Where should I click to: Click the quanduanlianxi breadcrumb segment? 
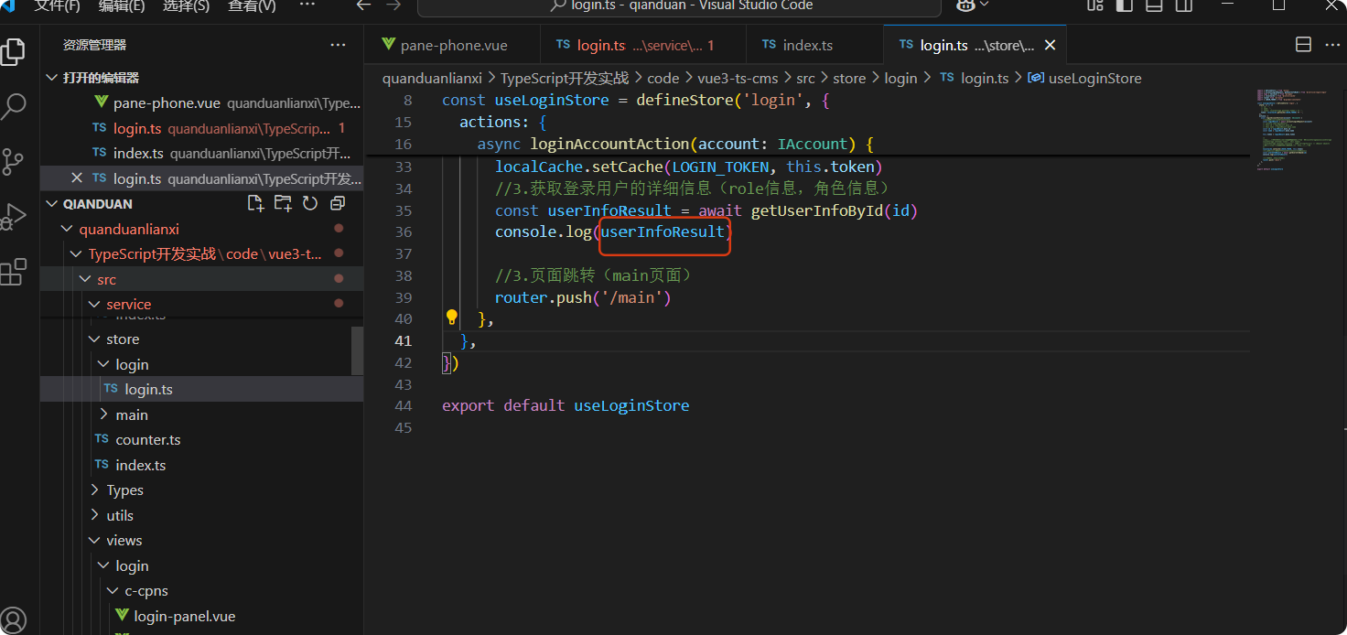tap(432, 78)
